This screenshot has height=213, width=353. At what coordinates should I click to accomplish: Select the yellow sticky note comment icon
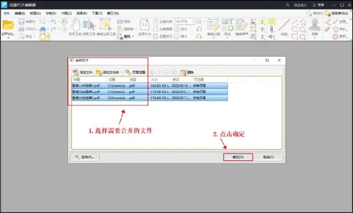(272, 21)
